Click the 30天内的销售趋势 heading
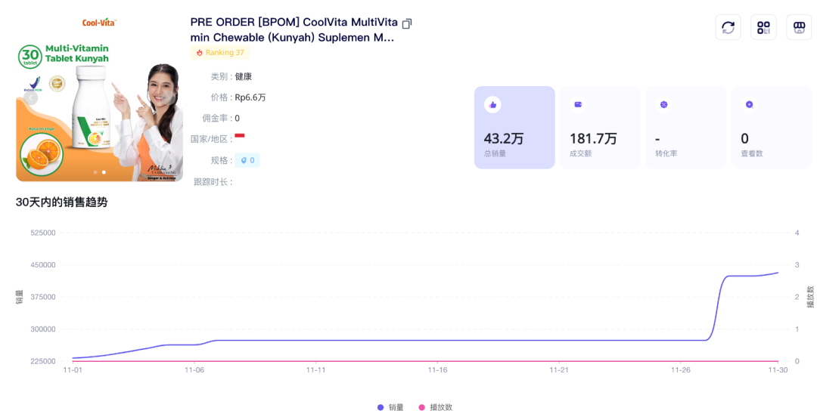Screen dimensions: 817x417 click(x=61, y=202)
